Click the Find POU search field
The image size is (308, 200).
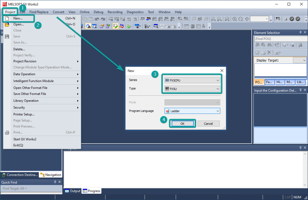pos(280,39)
